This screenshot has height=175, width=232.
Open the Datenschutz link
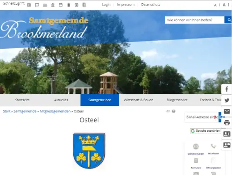151,5
